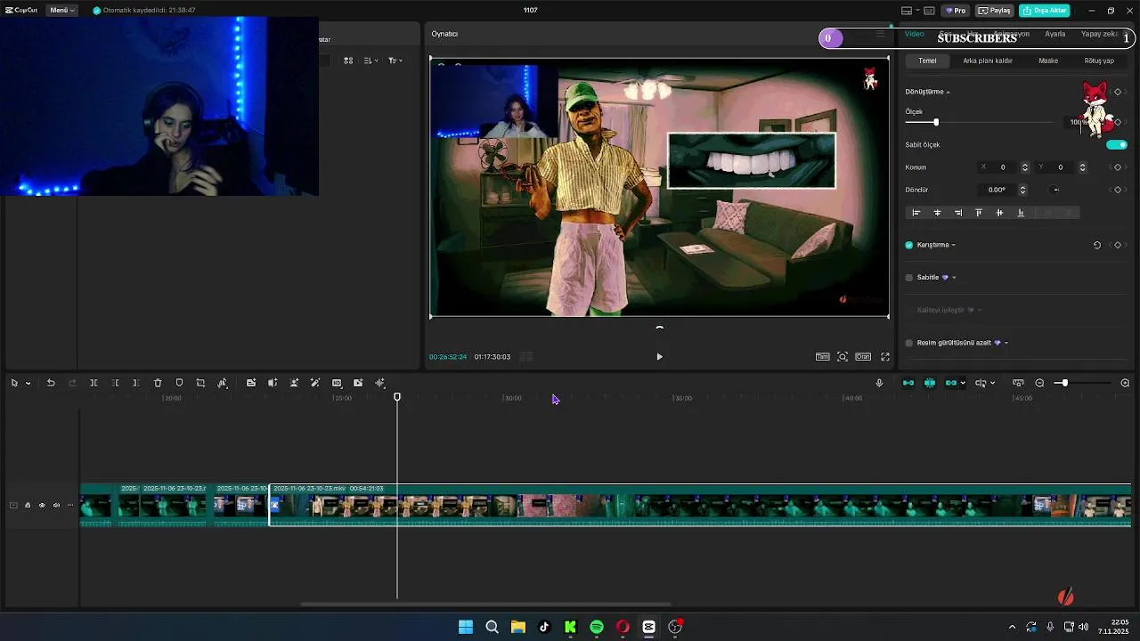Toggle the Sabit ölçek switch
This screenshot has height=641, width=1140.
[x=1116, y=144]
